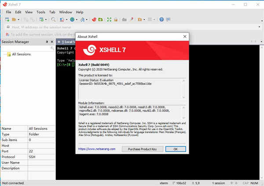
Task: Close the Session Manager panel
Action: (52, 42)
